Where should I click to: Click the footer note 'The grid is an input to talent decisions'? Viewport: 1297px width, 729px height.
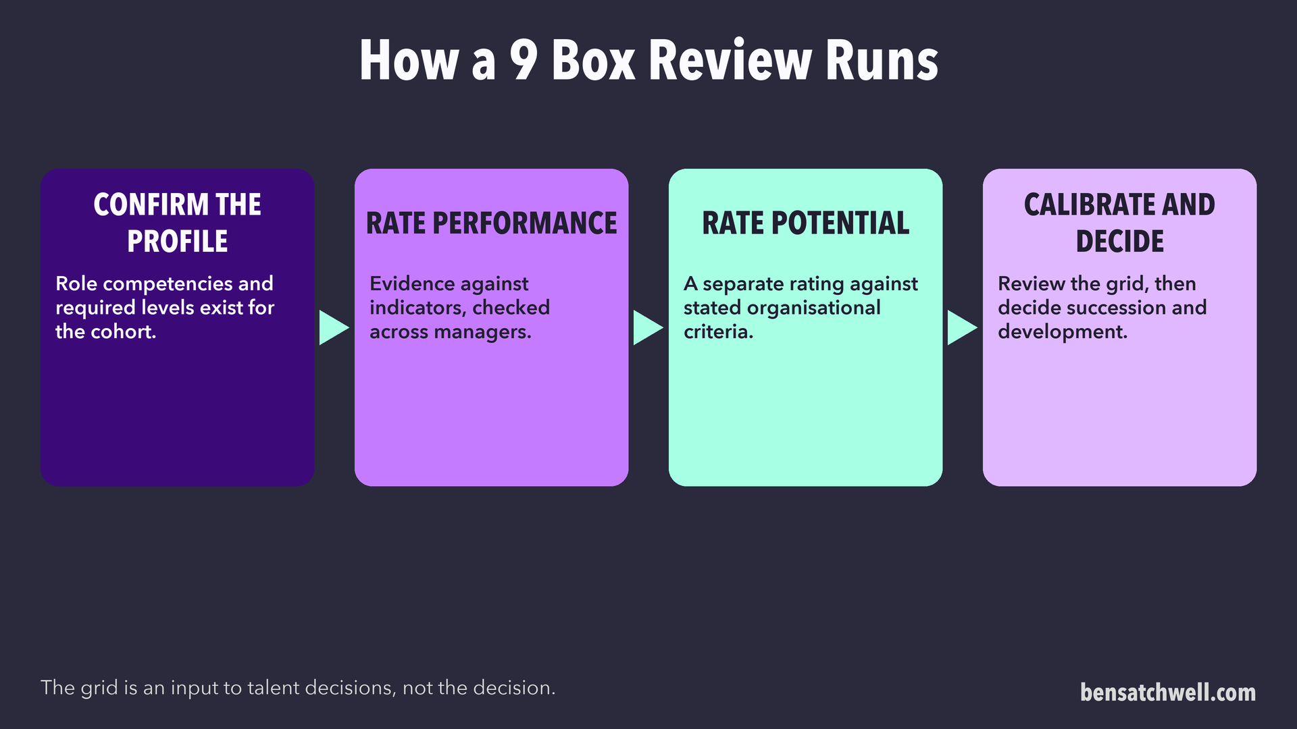(x=298, y=688)
